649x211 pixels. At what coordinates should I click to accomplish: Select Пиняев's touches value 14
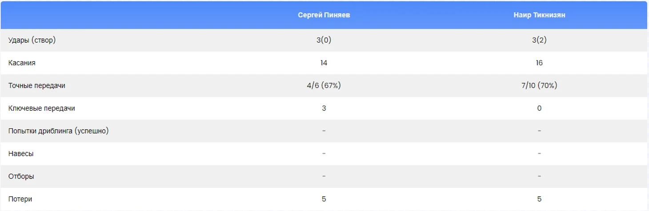pyautogui.click(x=324, y=63)
